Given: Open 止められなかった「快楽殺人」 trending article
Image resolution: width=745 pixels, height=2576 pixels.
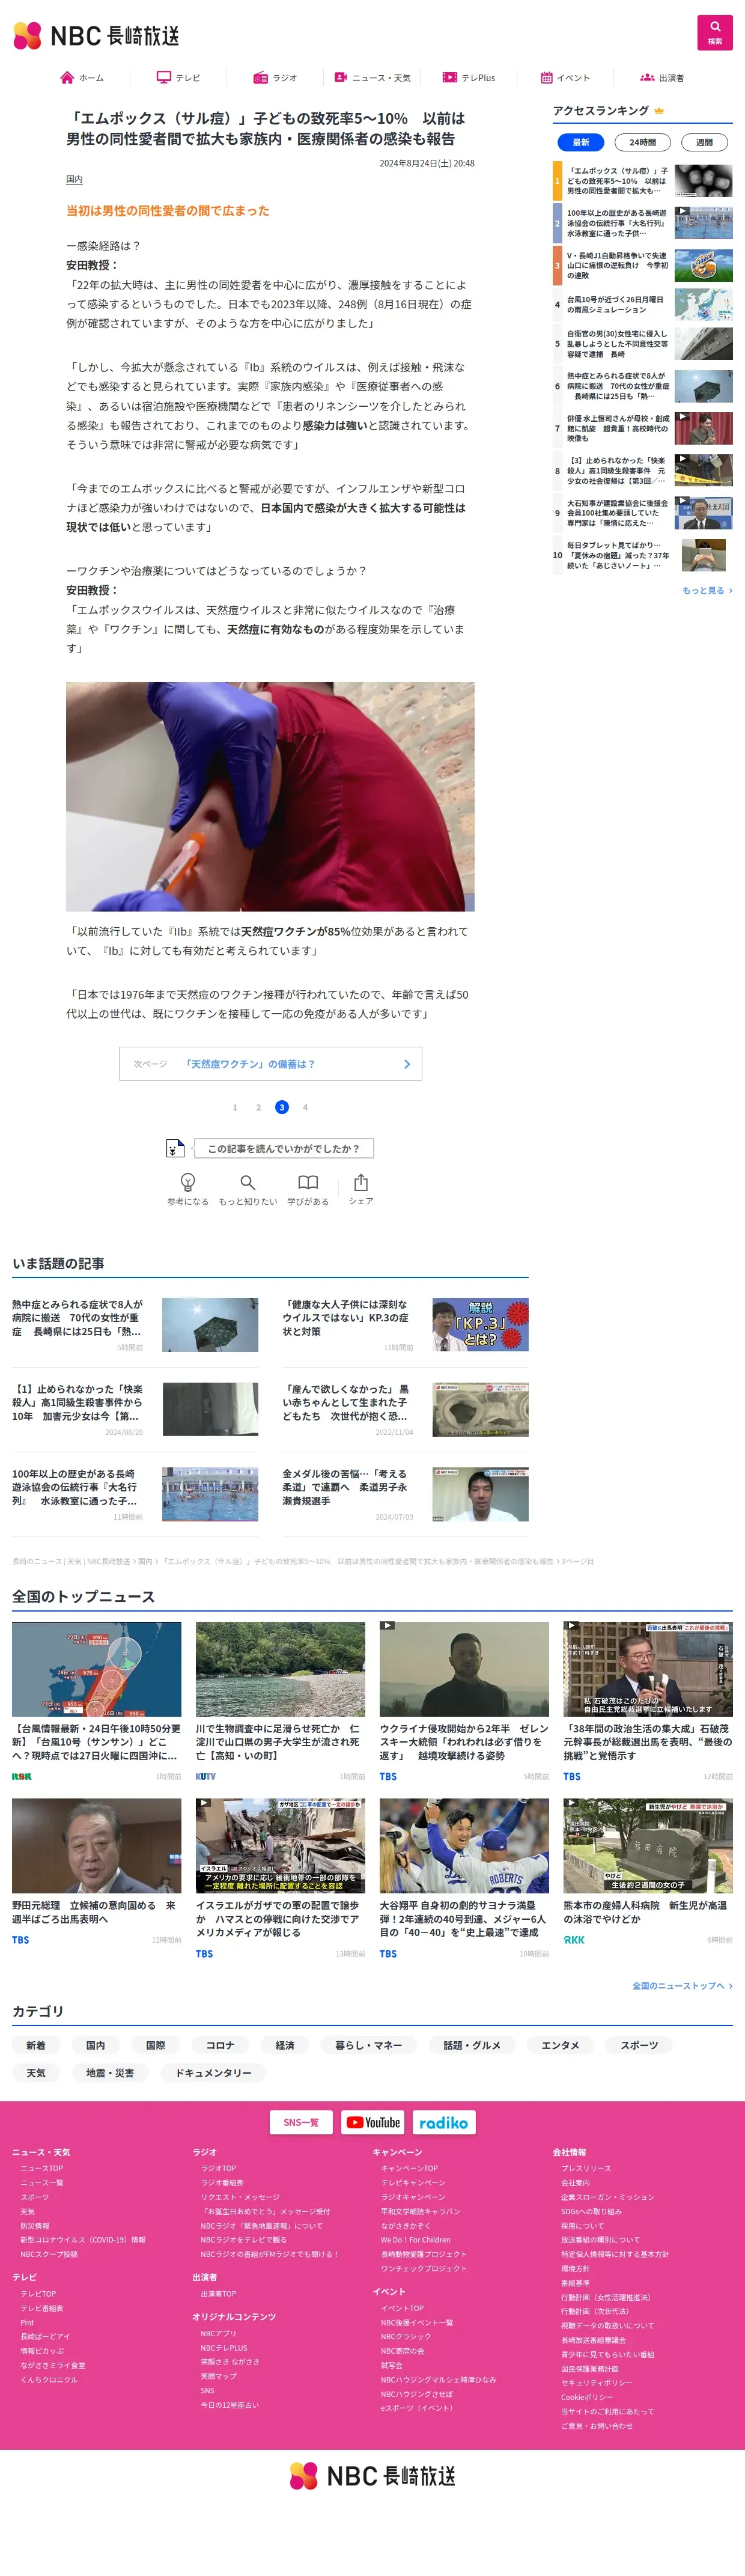Looking at the screenshot, I should [x=135, y=1410].
